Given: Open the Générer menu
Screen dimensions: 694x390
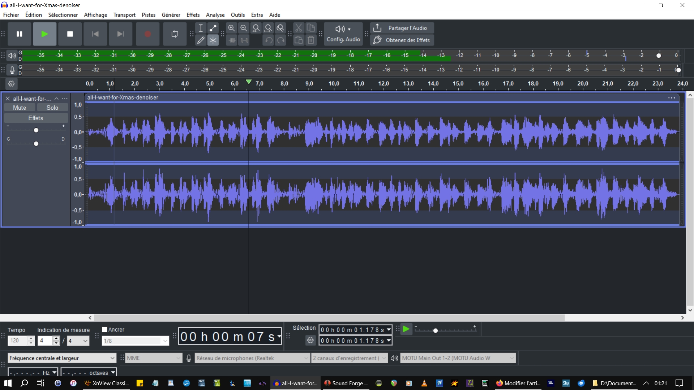Looking at the screenshot, I should pos(171,15).
